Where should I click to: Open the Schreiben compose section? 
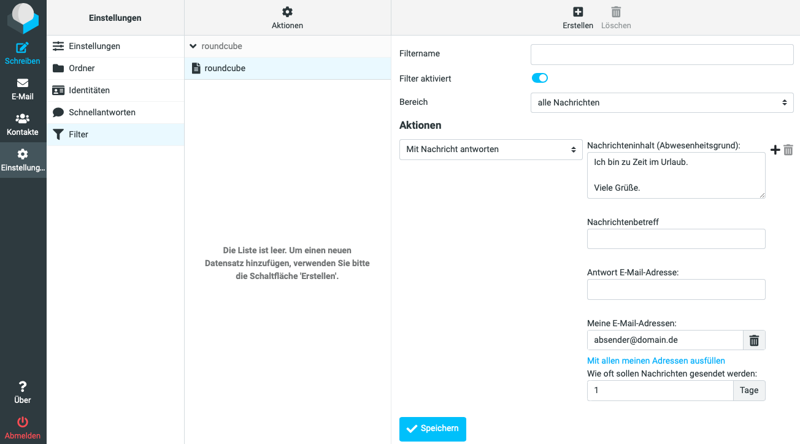pyautogui.click(x=23, y=53)
